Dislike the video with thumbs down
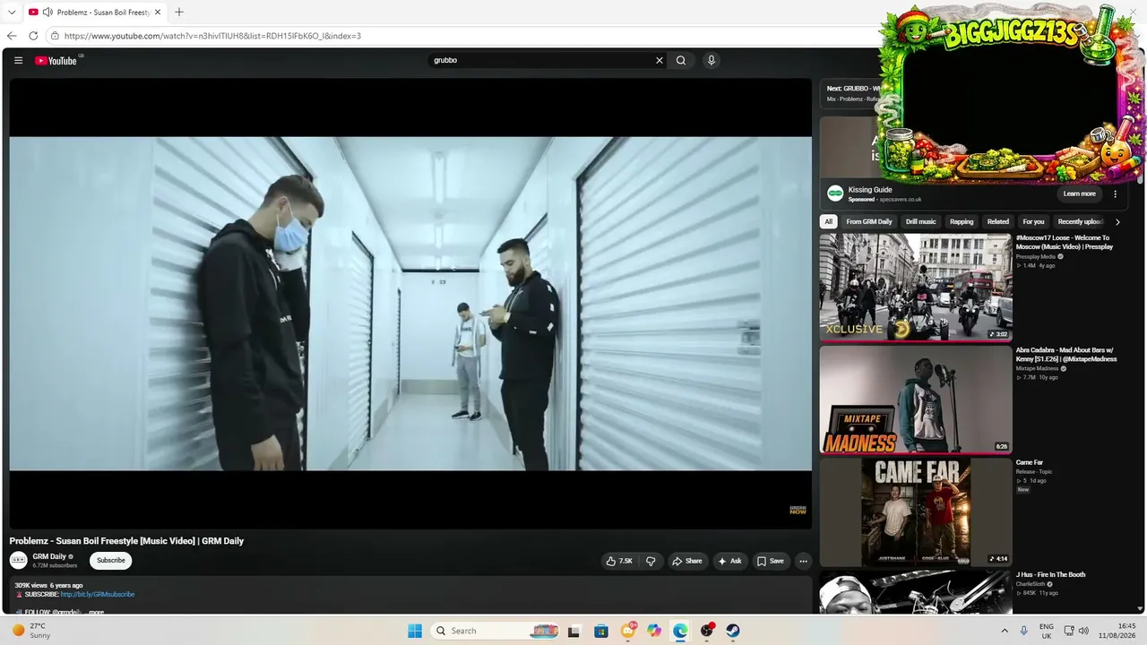 (x=651, y=561)
